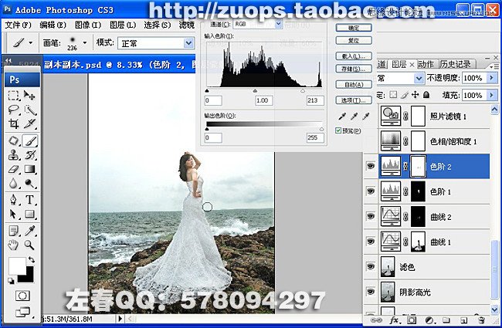Select the Path Selection tool
The image size is (502, 328).
pyautogui.click(x=13, y=214)
